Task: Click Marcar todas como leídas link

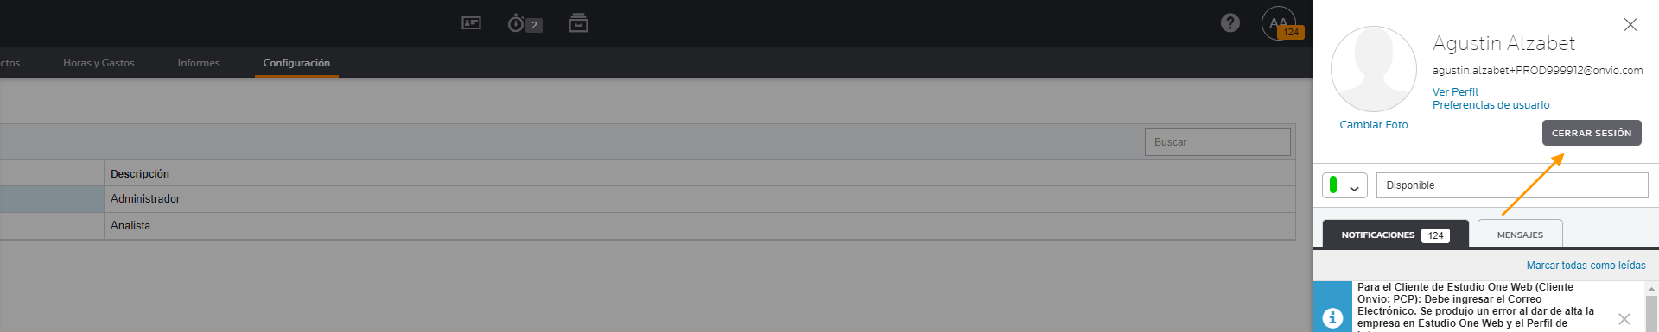Action: click(1586, 266)
